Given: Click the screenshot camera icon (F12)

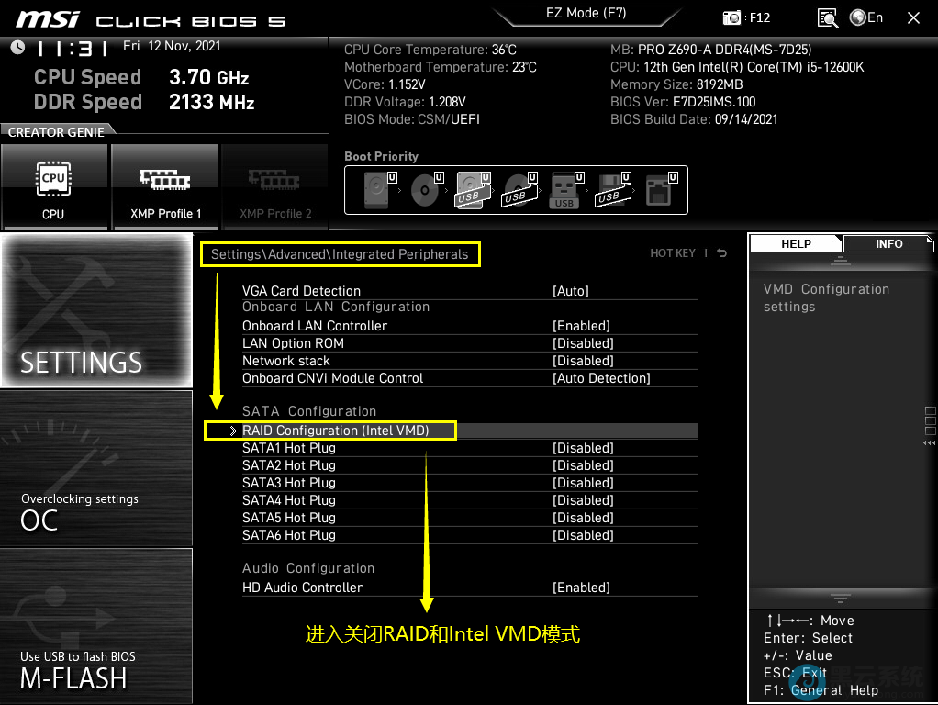Looking at the screenshot, I should pyautogui.click(x=731, y=17).
